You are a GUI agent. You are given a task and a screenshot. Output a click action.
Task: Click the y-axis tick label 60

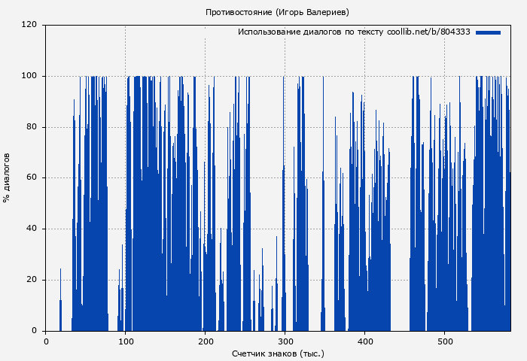click(x=32, y=178)
